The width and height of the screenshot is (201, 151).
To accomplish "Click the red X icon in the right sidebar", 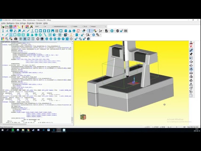I will pos(191,47).
